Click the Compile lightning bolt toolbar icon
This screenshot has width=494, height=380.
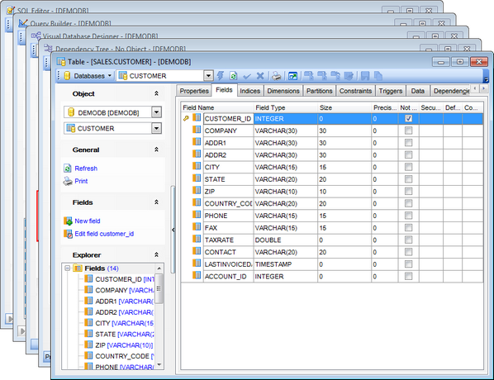(x=221, y=76)
